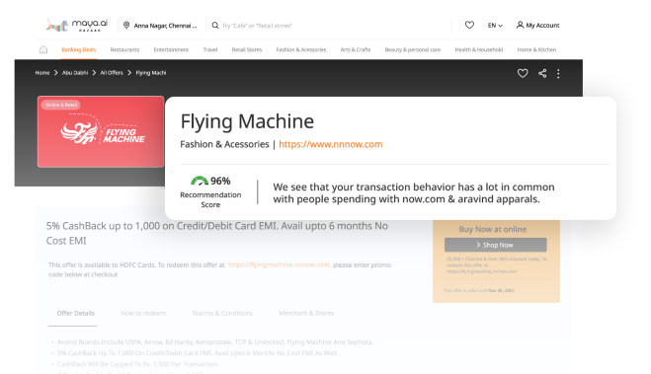651x374 pixels.
Task: Click the home icon in the category bar
Action: 43,49
